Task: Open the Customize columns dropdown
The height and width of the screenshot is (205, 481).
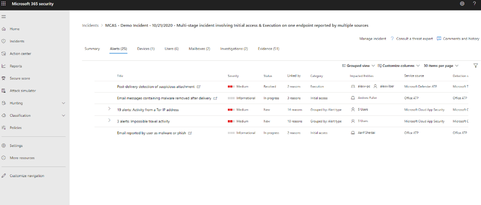Action: point(398,65)
